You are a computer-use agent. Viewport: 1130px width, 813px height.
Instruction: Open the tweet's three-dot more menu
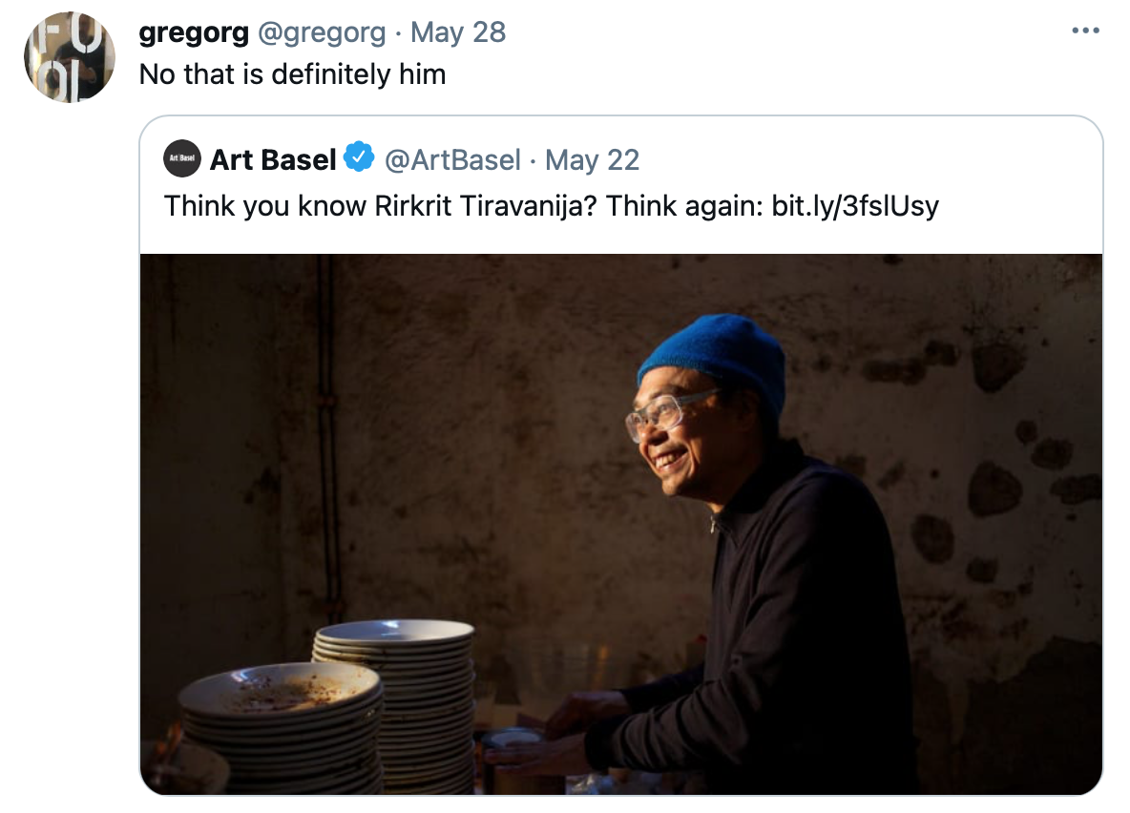coord(1085,31)
